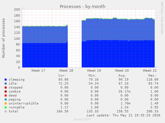Click the 'Week 20' x-axis label
The height and width of the screenshot is (123, 165).
click(122, 71)
